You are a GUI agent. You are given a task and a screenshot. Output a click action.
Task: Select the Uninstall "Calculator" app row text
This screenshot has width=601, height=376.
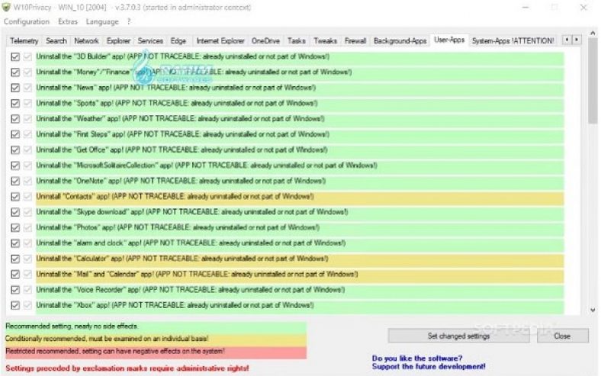(x=182, y=259)
